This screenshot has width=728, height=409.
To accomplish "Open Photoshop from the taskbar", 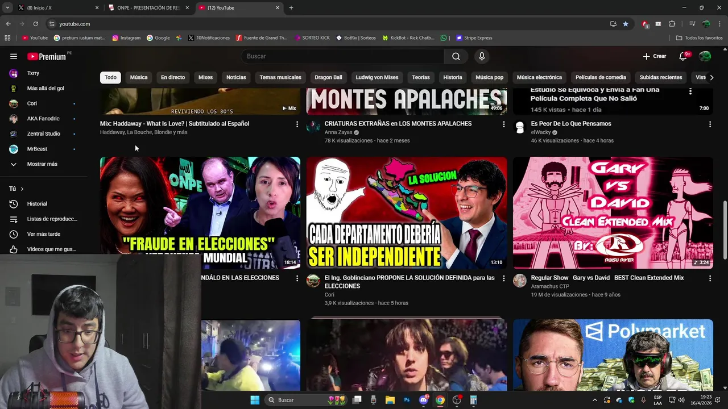I will 407,400.
